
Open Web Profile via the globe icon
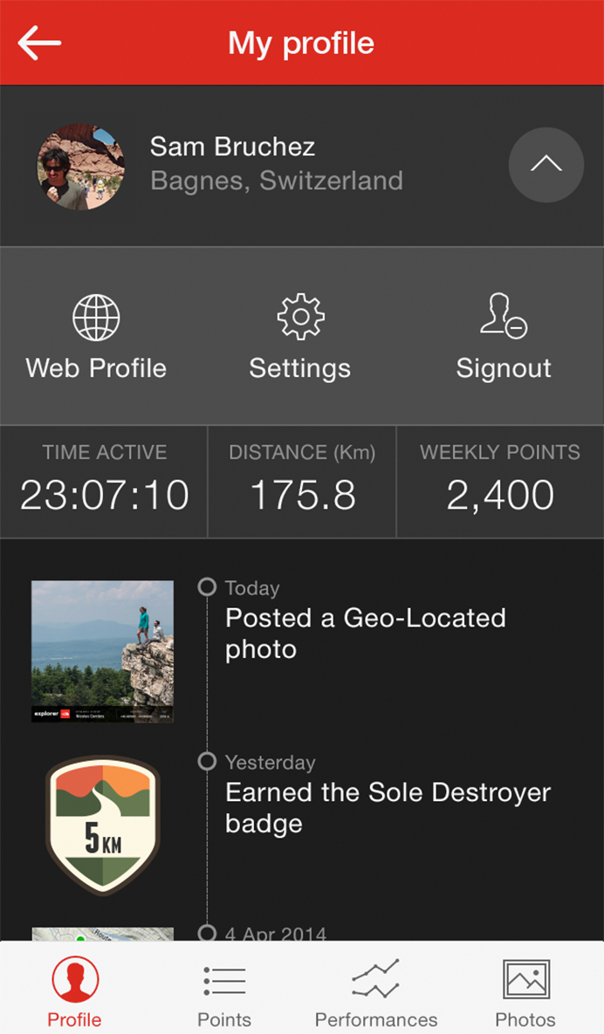(96, 318)
